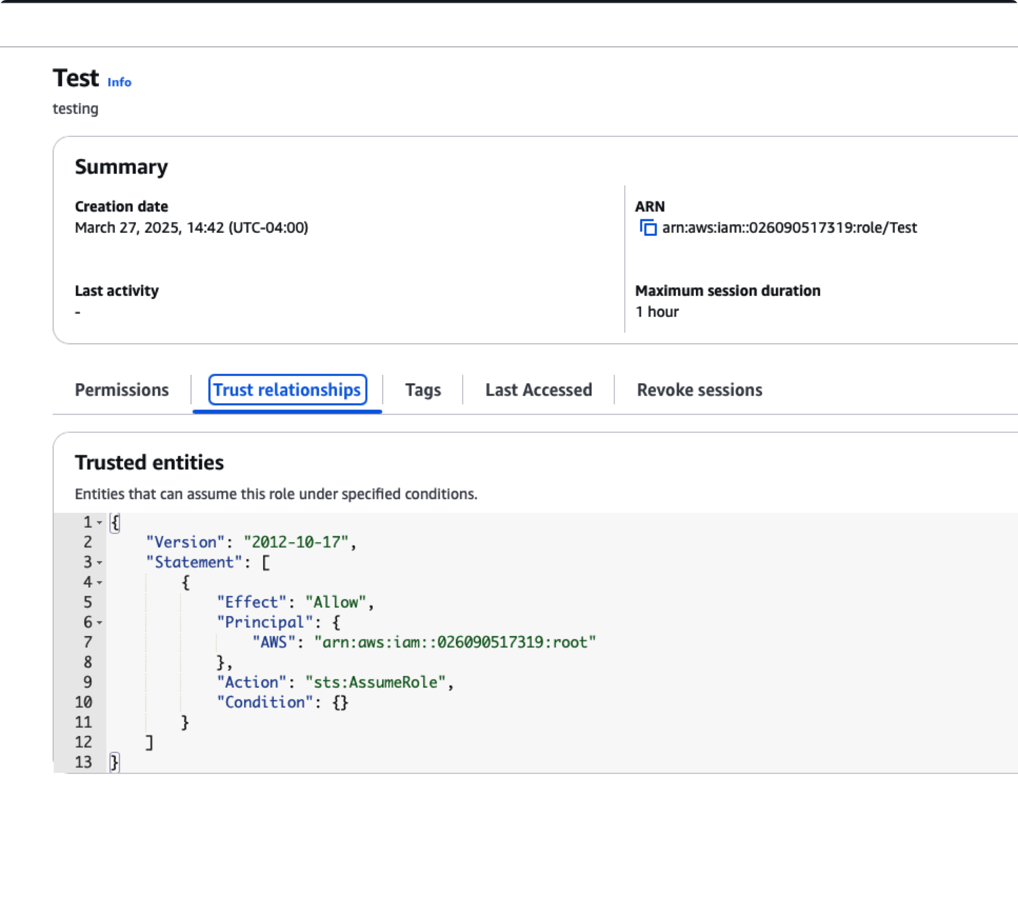Click the "Effect" key on line 5
Image resolution: width=1018 pixels, height=913 pixels.
pos(251,603)
